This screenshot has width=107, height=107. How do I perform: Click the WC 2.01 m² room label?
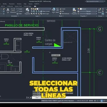tap(10, 62)
